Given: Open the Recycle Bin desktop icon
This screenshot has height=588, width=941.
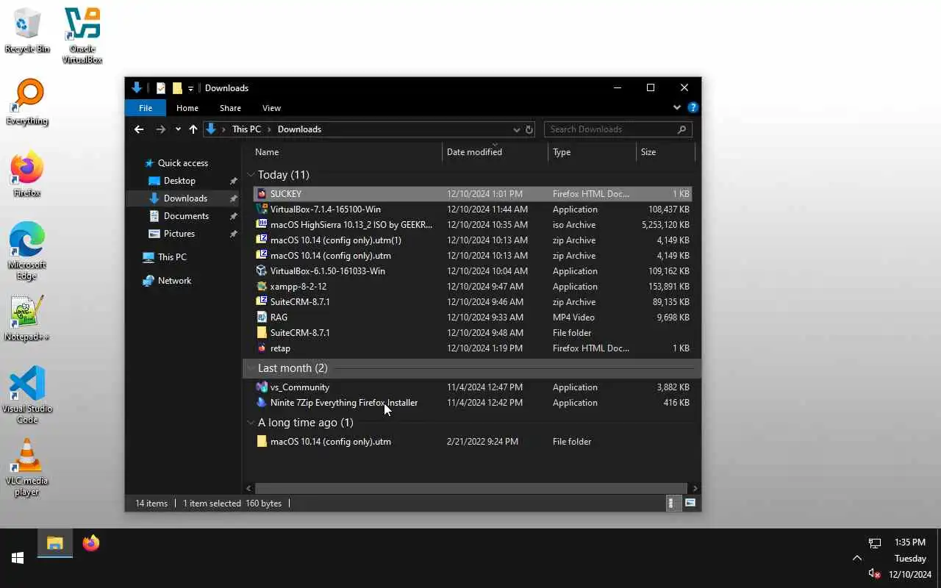Looking at the screenshot, I should (x=27, y=31).
